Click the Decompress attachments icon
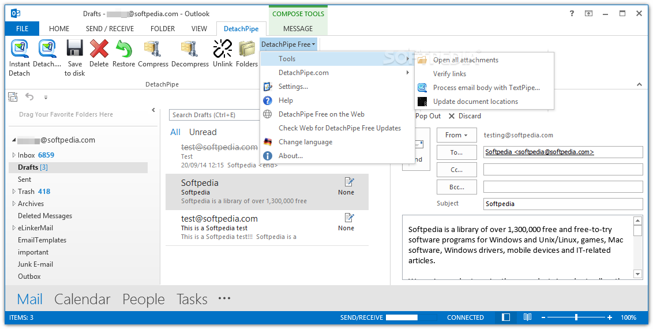Viewport: 653px width, 329px height. coord(190,48)
